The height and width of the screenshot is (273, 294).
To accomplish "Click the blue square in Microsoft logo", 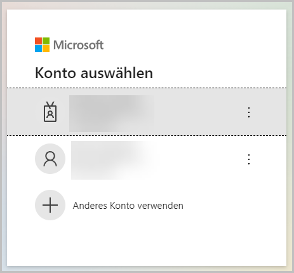I will click(x=38, y=49).
